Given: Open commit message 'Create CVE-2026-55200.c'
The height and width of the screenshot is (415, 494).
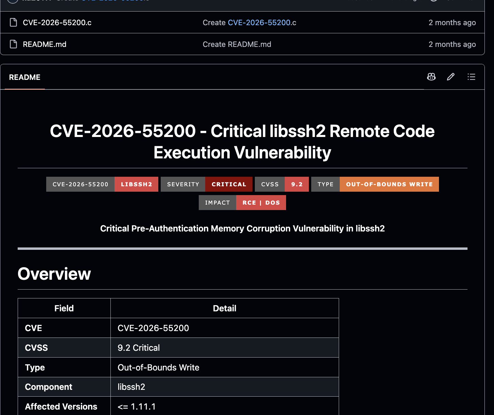Looking at the screenshot, I should point(249,22).
